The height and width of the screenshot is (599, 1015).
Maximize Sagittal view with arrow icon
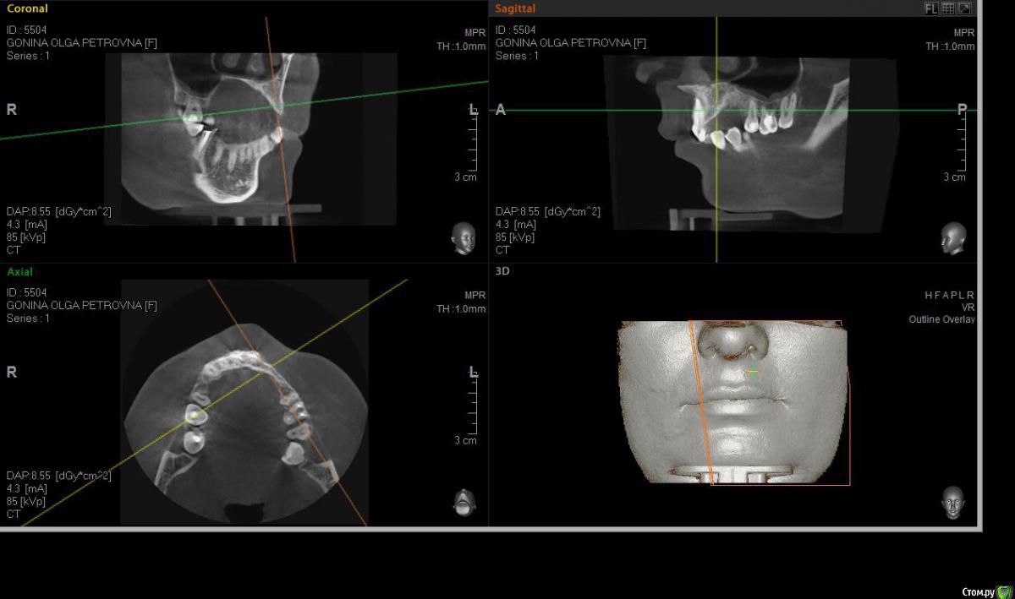coord(964,8)
